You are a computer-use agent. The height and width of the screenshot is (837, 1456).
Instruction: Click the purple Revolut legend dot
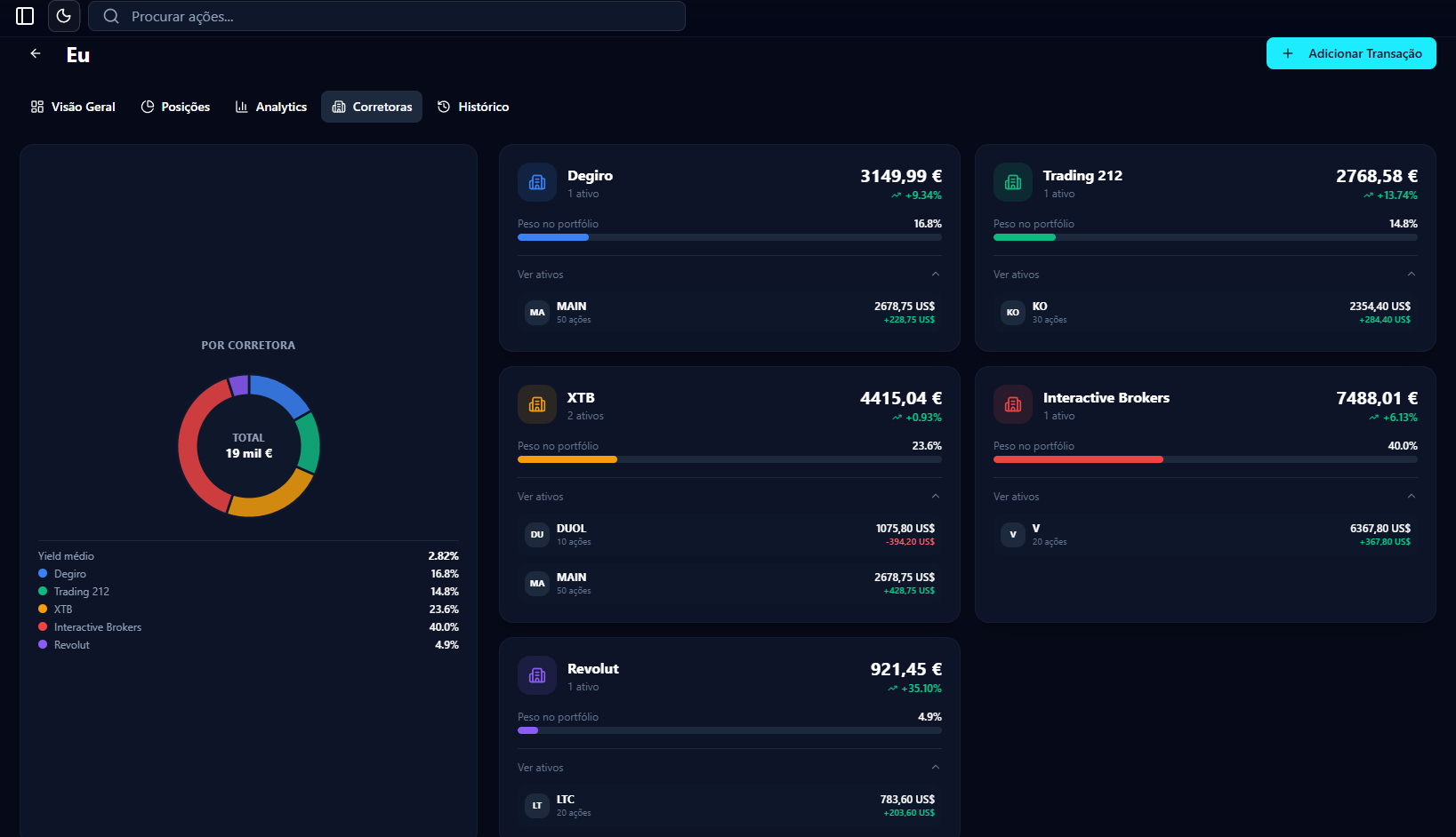pos(43,644)
